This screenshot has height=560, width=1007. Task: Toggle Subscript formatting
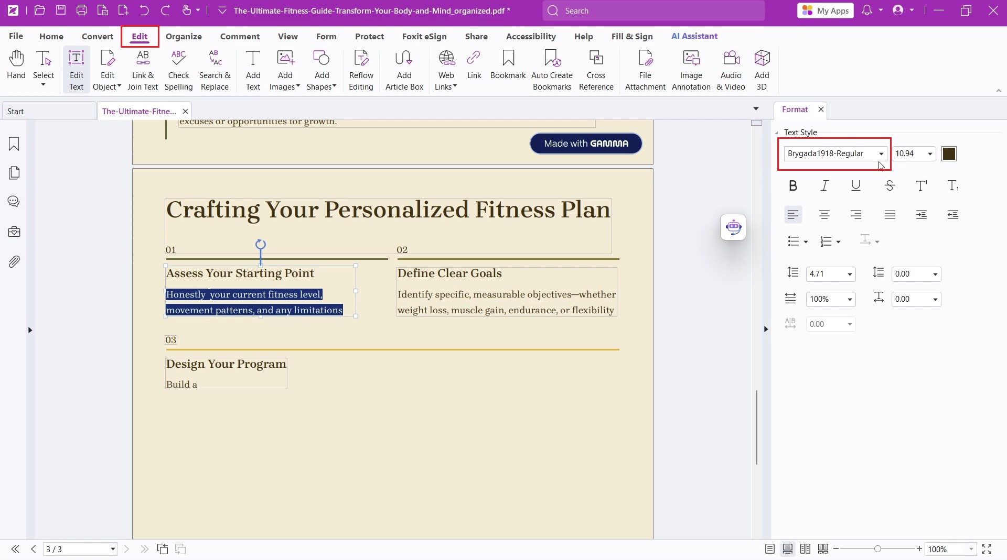(x=953, y=185)
